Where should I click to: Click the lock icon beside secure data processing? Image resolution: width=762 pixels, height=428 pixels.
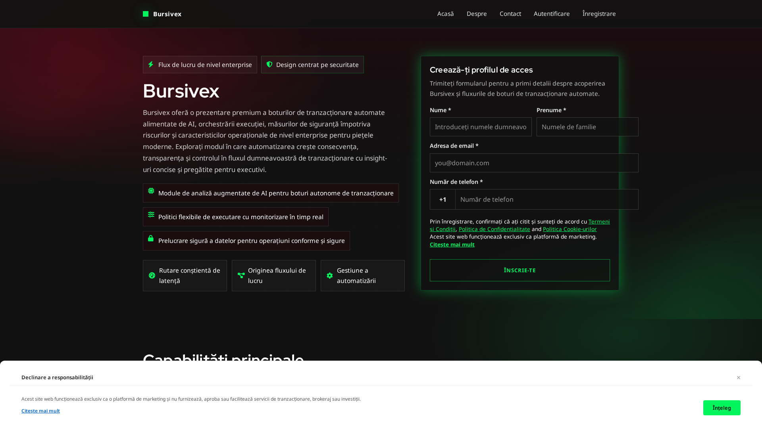(151, 238)
